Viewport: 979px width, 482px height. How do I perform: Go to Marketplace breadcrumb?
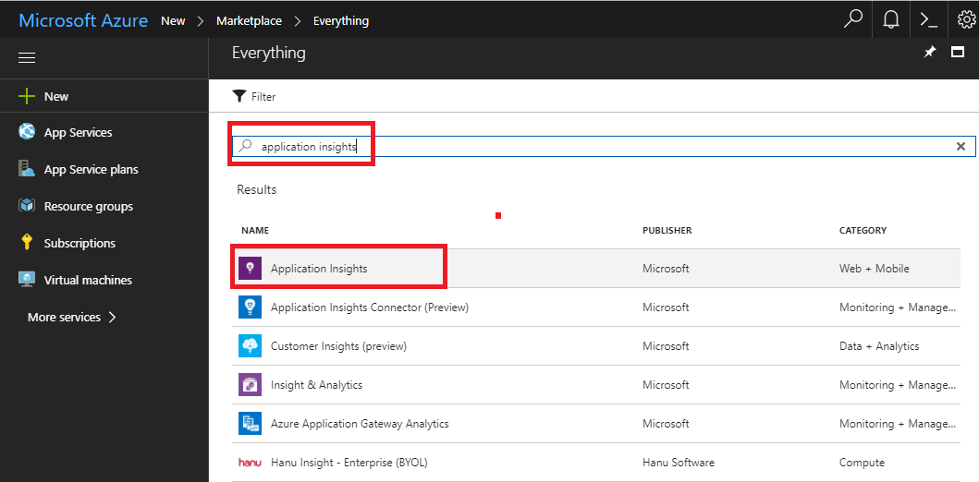[x=249, y=20]
